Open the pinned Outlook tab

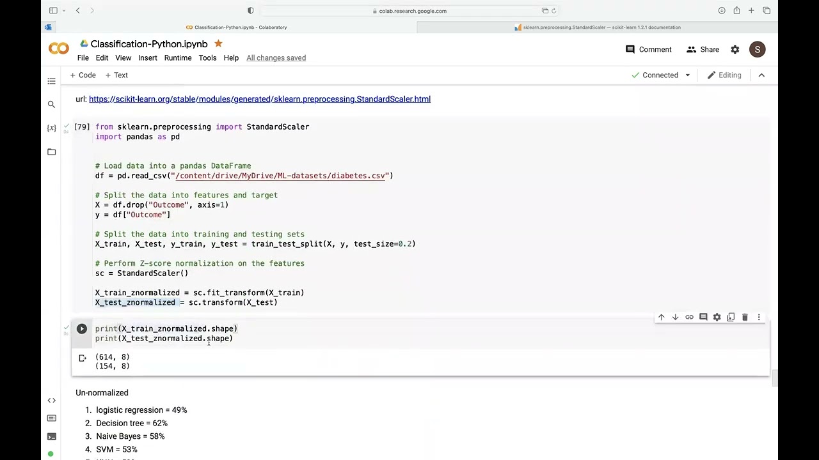point(48,27)
